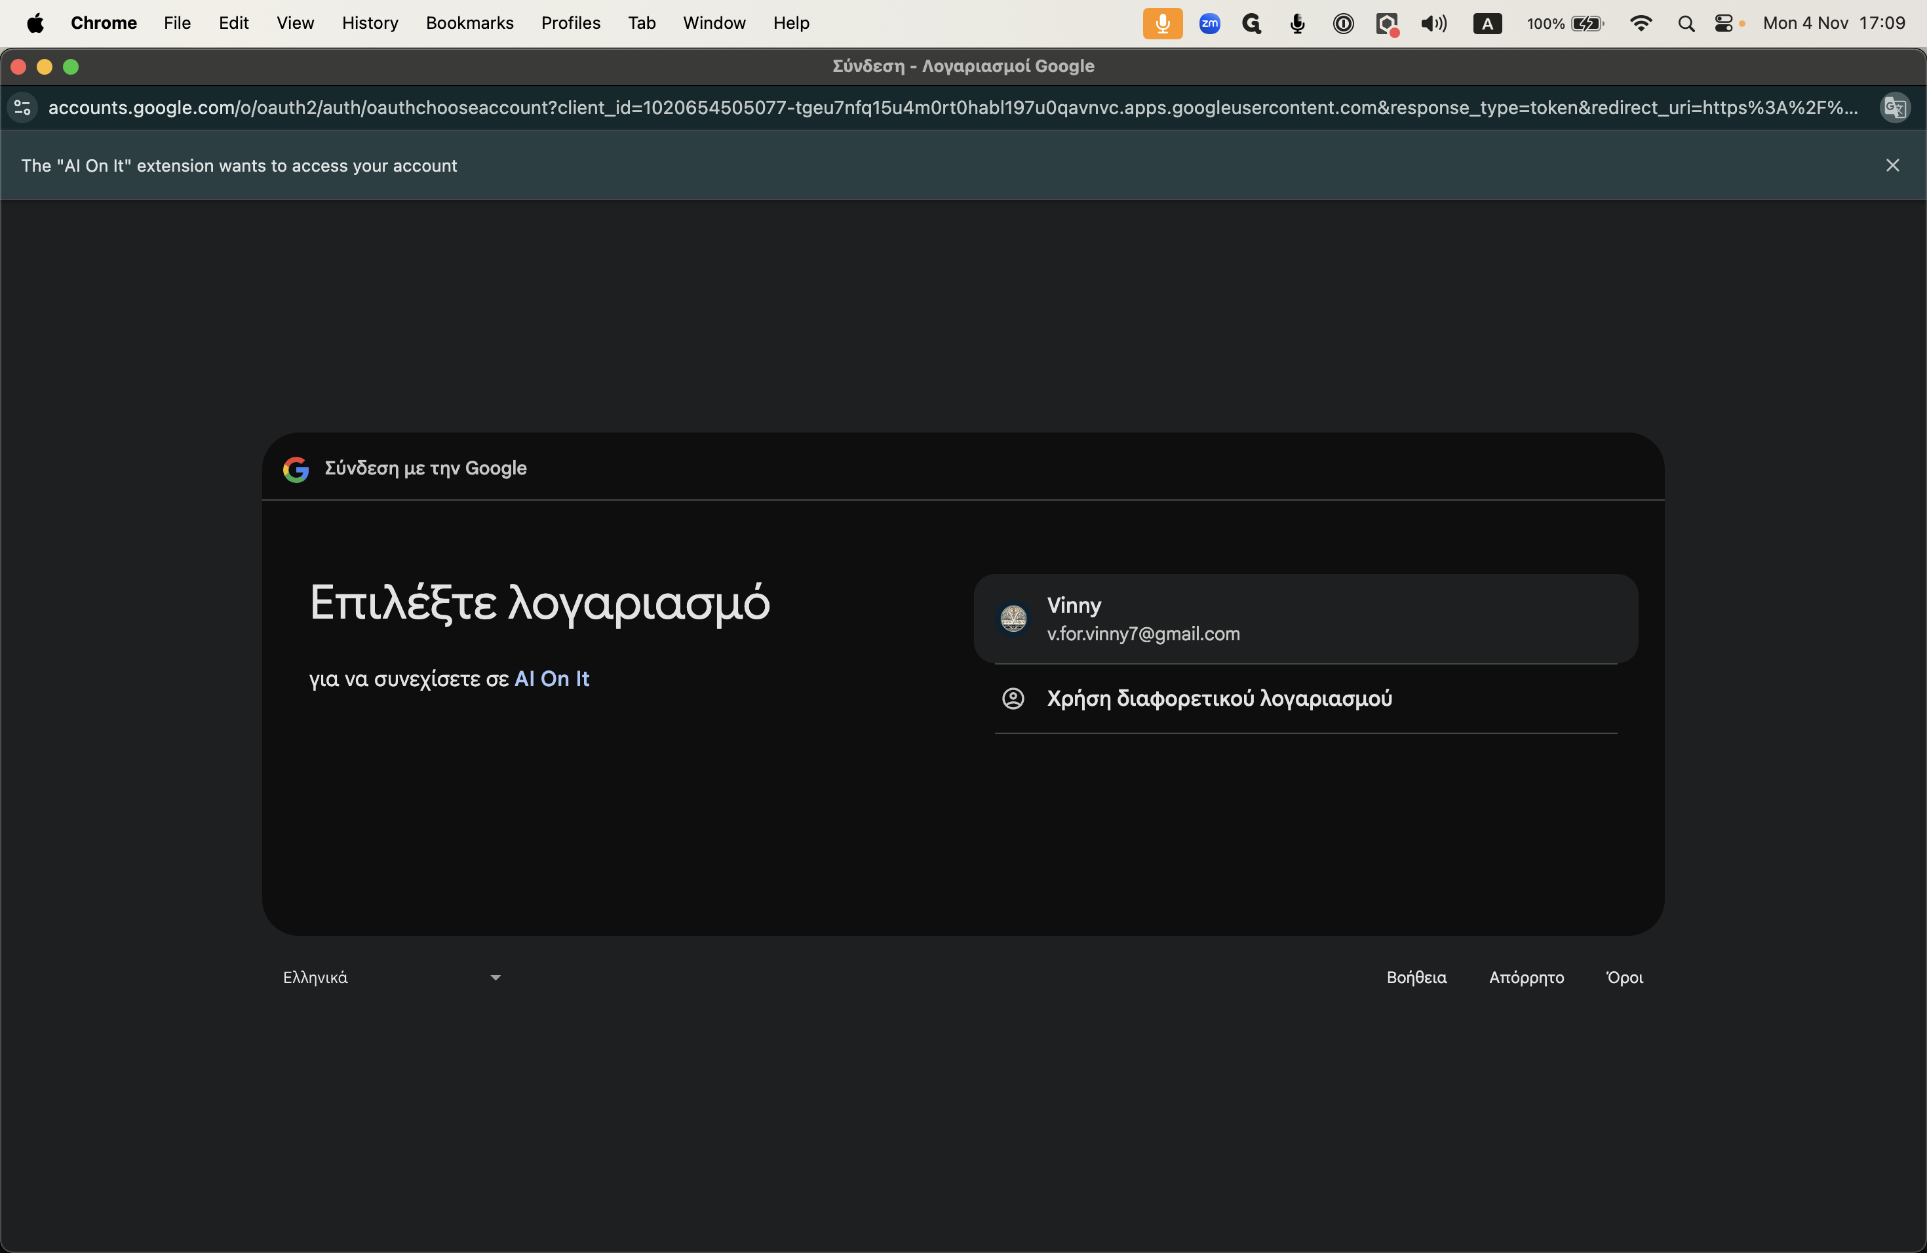This screenshot has width=1927, height=1253.
Task: Choose Χρήση διαφορετικού λογαριασμού option
Action: (x=1305, y=699)
